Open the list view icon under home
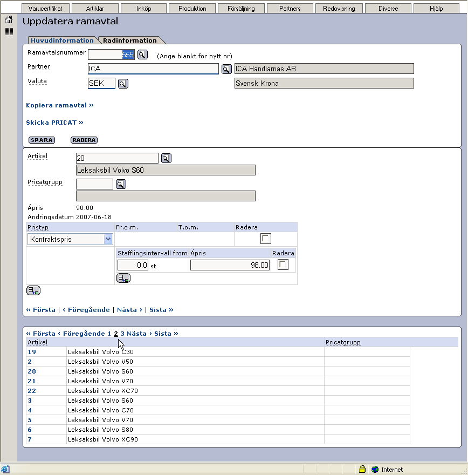The image size is (468, 475). (9, 31)
